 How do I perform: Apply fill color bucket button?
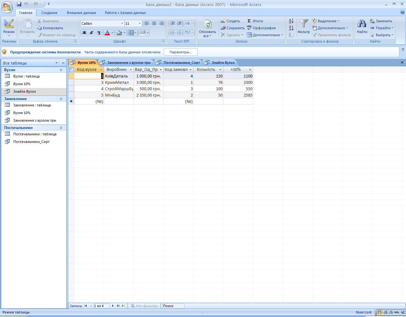[119, 32]
